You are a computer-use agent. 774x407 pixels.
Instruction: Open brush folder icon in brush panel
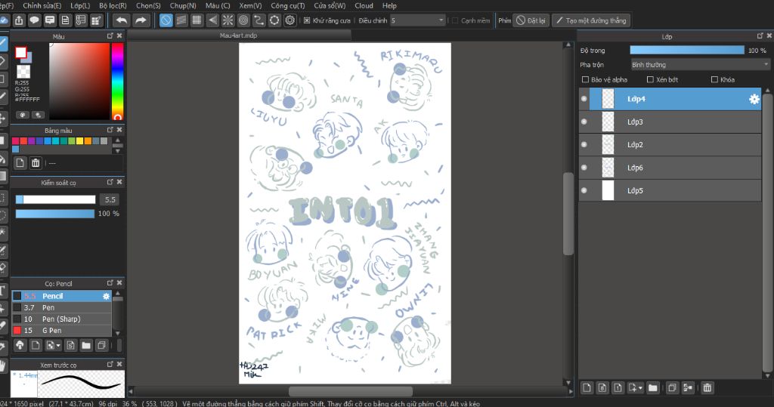pyautogui.click(x=86, y=345)
